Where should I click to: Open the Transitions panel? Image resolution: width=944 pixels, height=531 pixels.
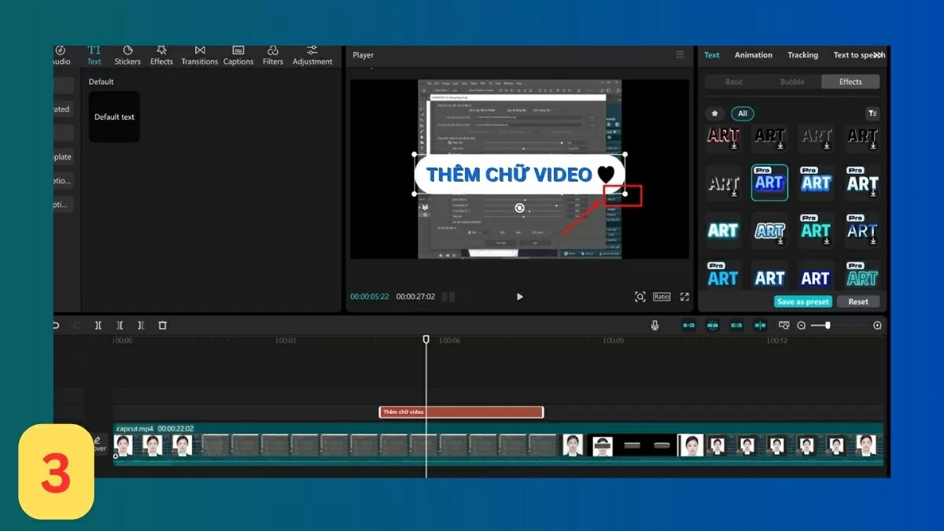(200, 55)
